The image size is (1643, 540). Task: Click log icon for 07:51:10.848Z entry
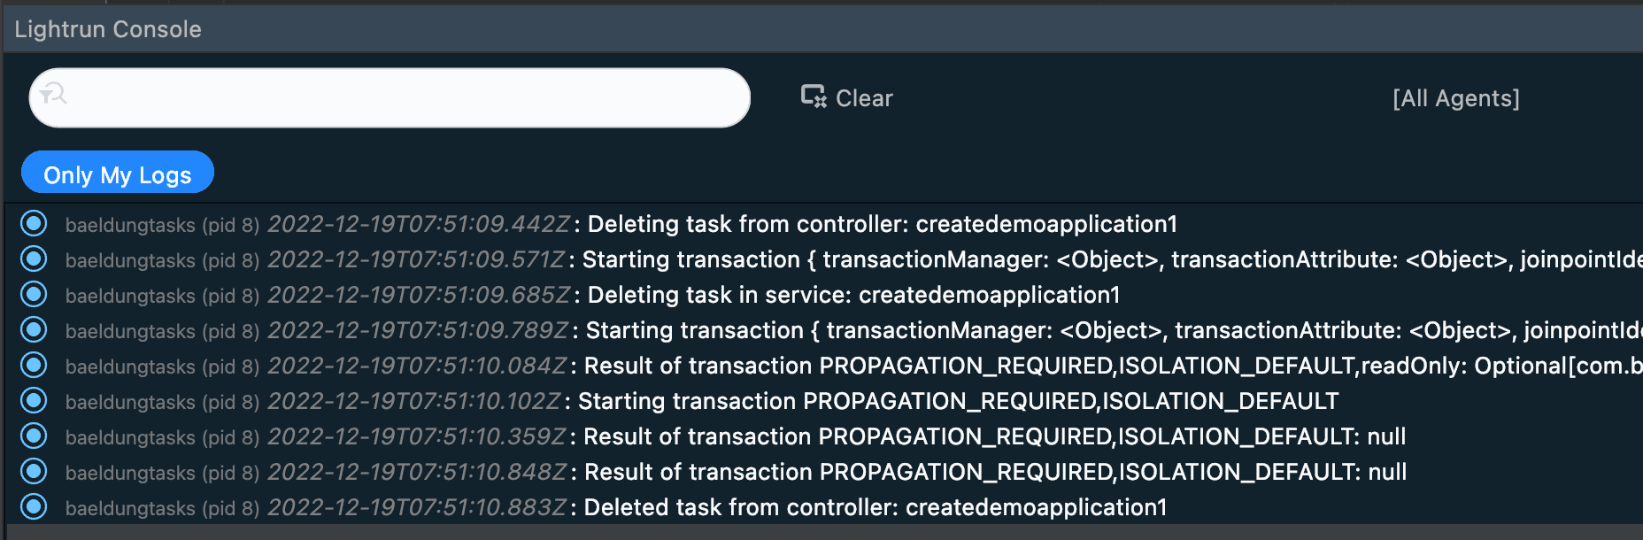pyautogui.click(x=34, y=471)
